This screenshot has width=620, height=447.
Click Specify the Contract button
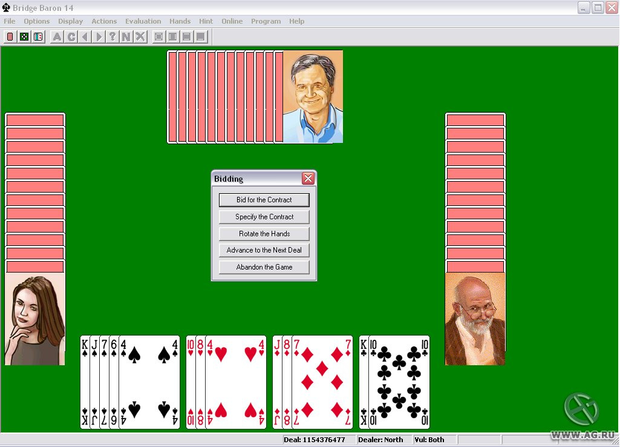coord(264,217)
